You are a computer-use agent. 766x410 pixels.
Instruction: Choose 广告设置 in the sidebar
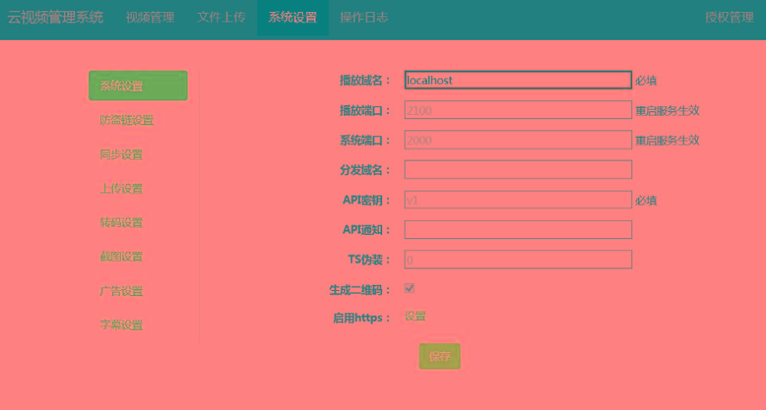coord(122,291)
